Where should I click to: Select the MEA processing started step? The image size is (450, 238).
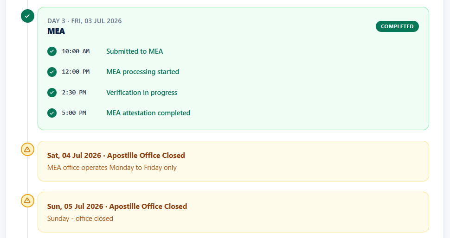[x=142, y=72]
